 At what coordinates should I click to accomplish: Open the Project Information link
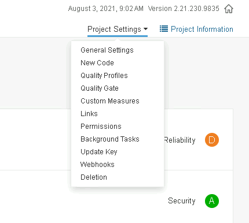tap(202, 29)
